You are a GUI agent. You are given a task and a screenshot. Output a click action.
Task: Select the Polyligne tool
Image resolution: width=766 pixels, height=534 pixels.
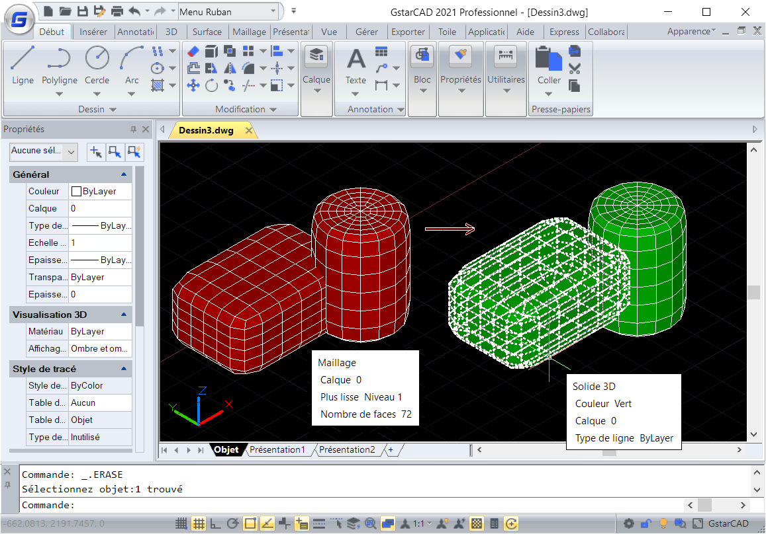(x=59, y=65)
